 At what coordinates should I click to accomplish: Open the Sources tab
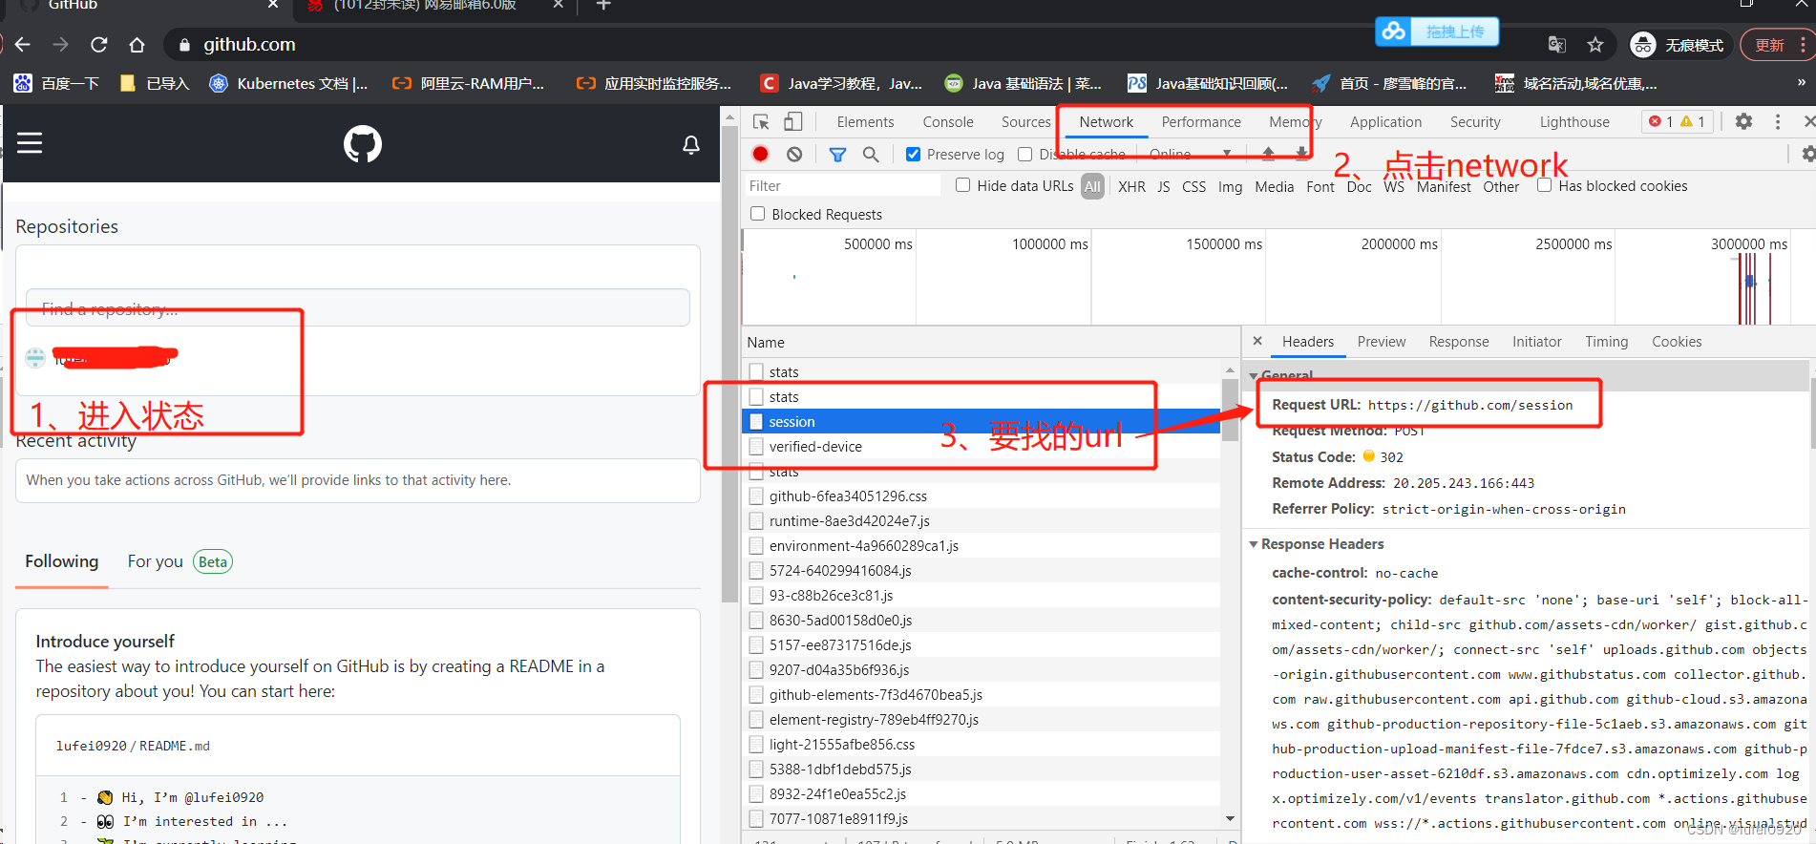[x=1026, y=121]
